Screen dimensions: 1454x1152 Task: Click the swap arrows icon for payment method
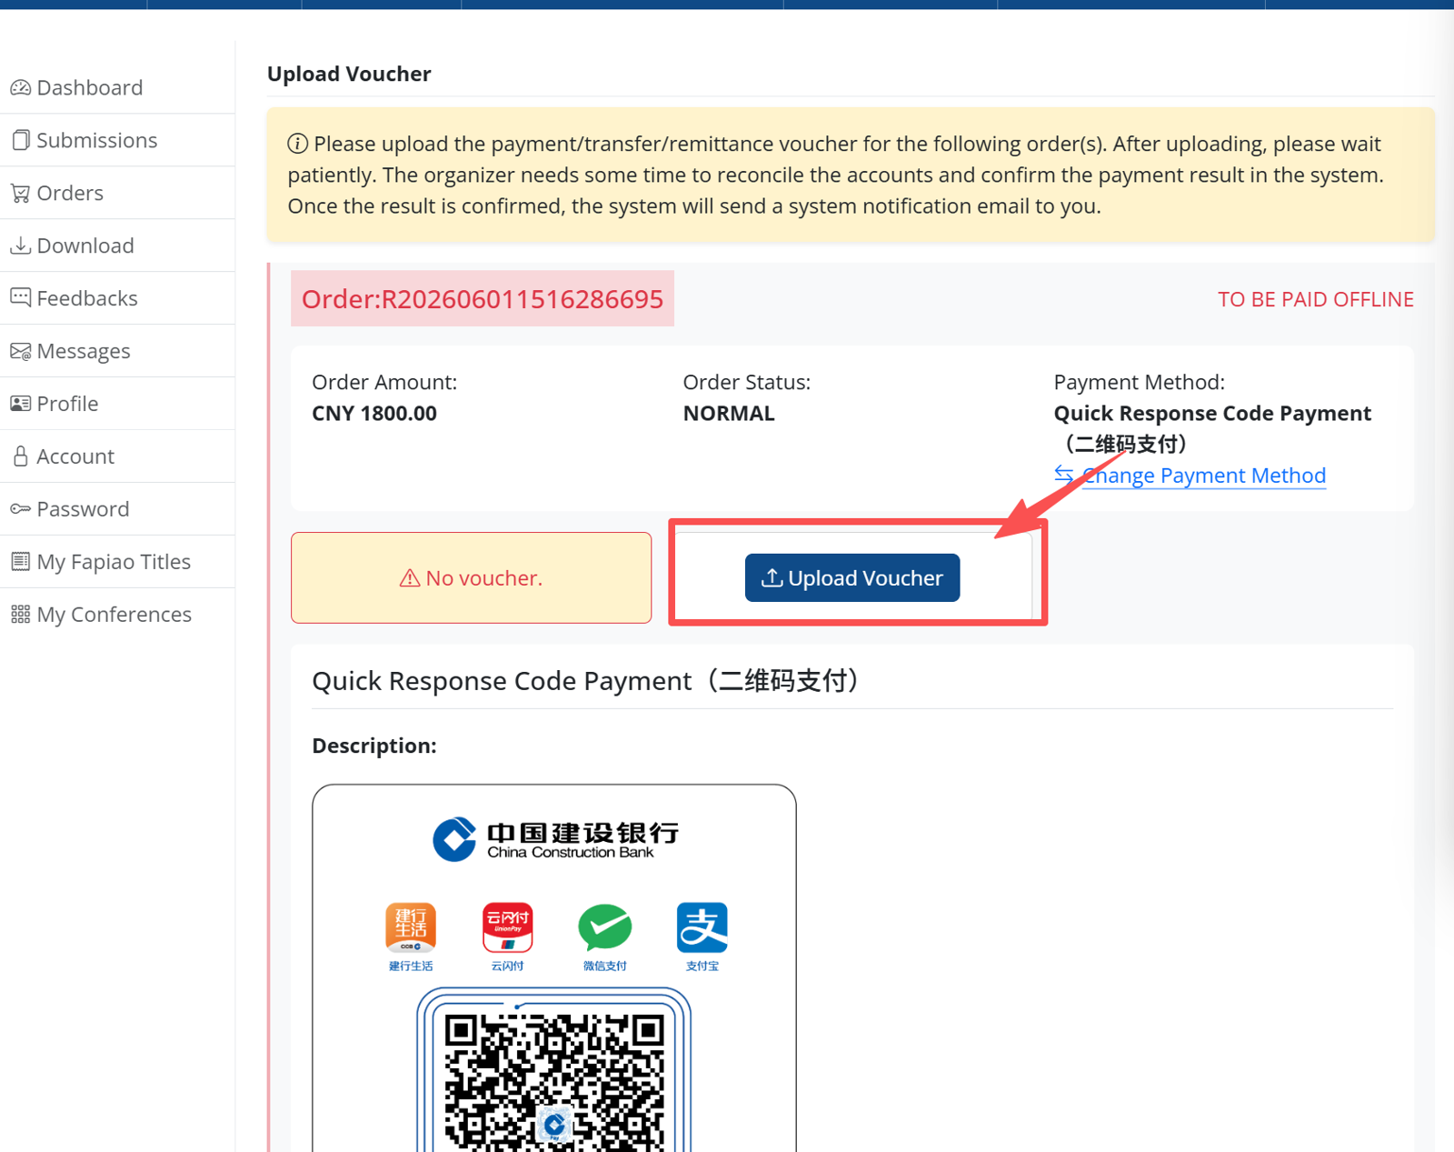coord(1064,475)
